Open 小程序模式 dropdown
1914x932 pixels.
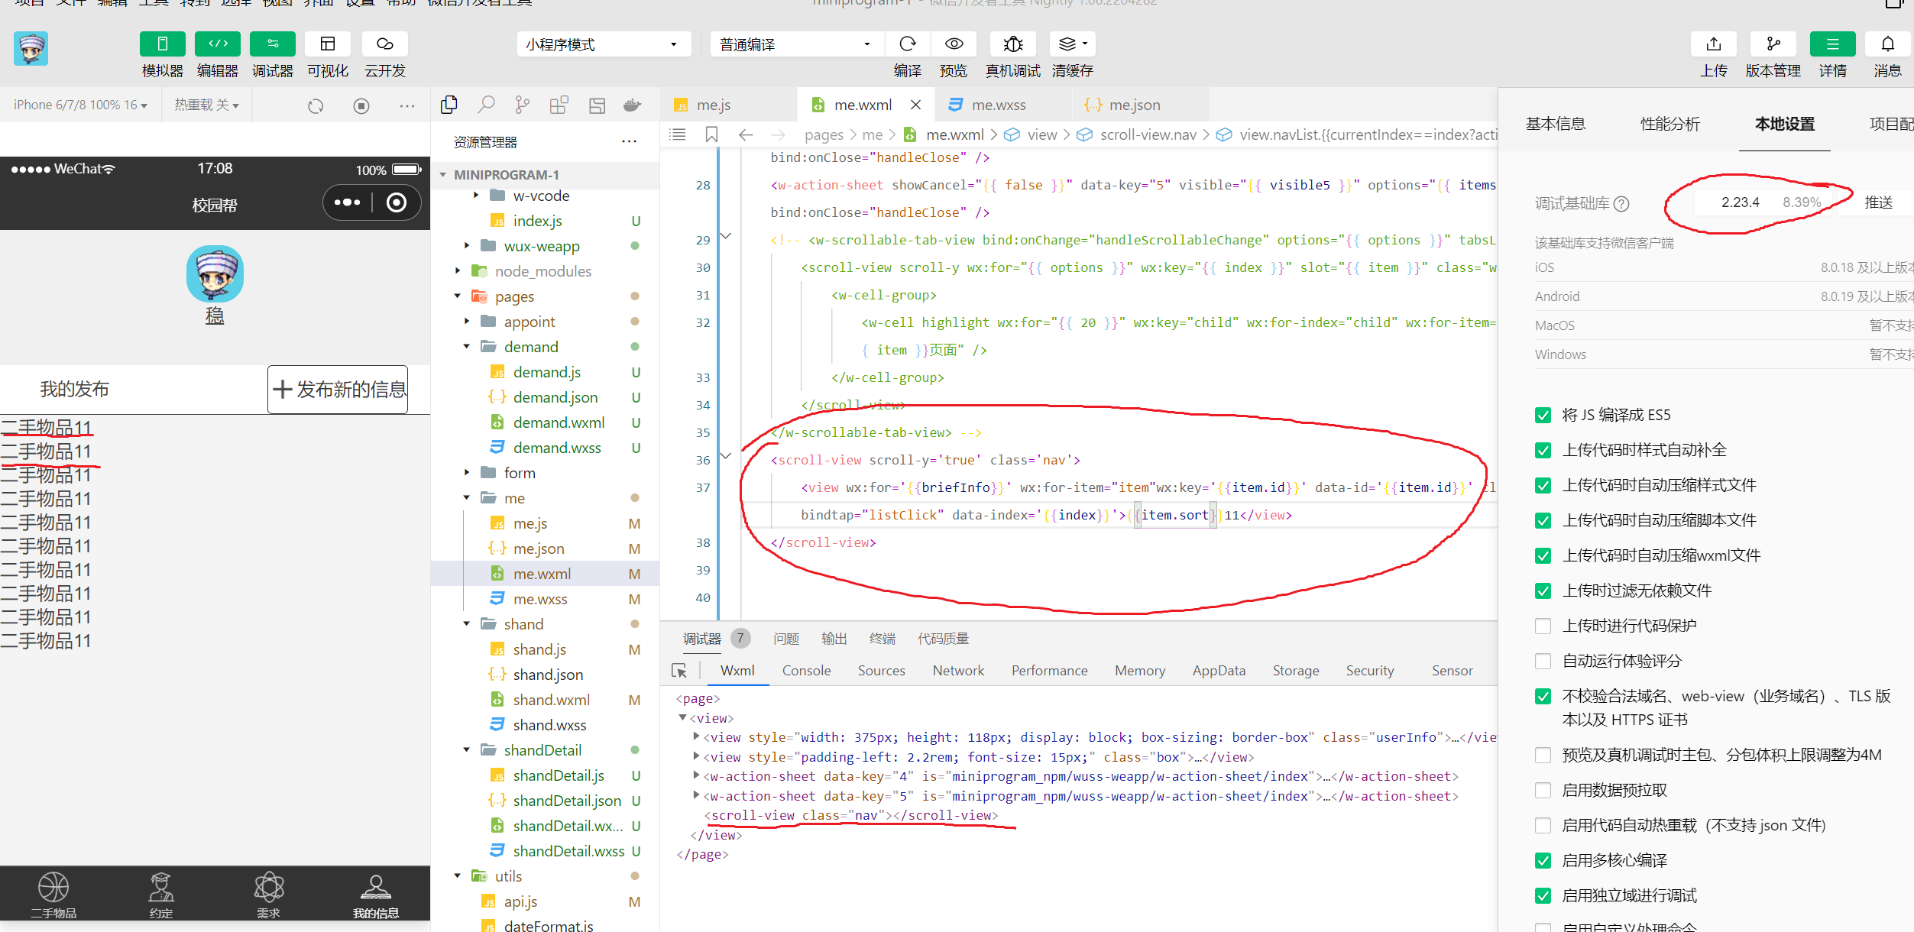[x=602, y=44]
